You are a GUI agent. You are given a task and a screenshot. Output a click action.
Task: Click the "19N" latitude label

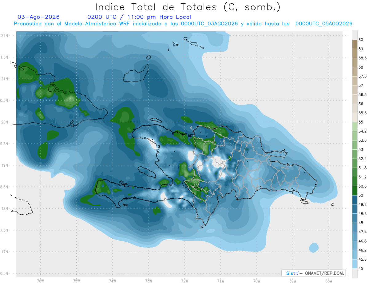(x=4, y=165)
